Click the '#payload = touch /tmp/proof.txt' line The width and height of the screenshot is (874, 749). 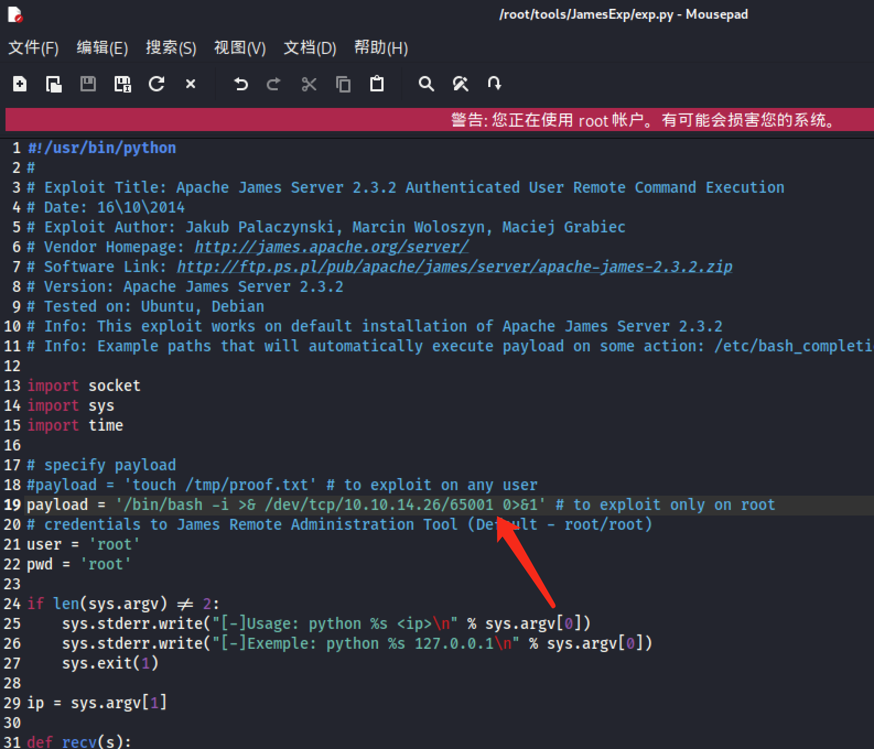(x=282, y=485)
